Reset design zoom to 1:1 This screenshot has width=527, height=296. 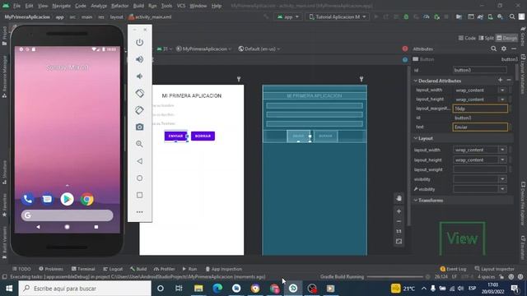coord(399,231)
